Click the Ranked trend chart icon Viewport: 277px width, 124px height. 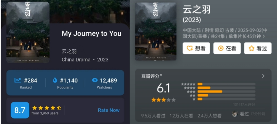18,80
